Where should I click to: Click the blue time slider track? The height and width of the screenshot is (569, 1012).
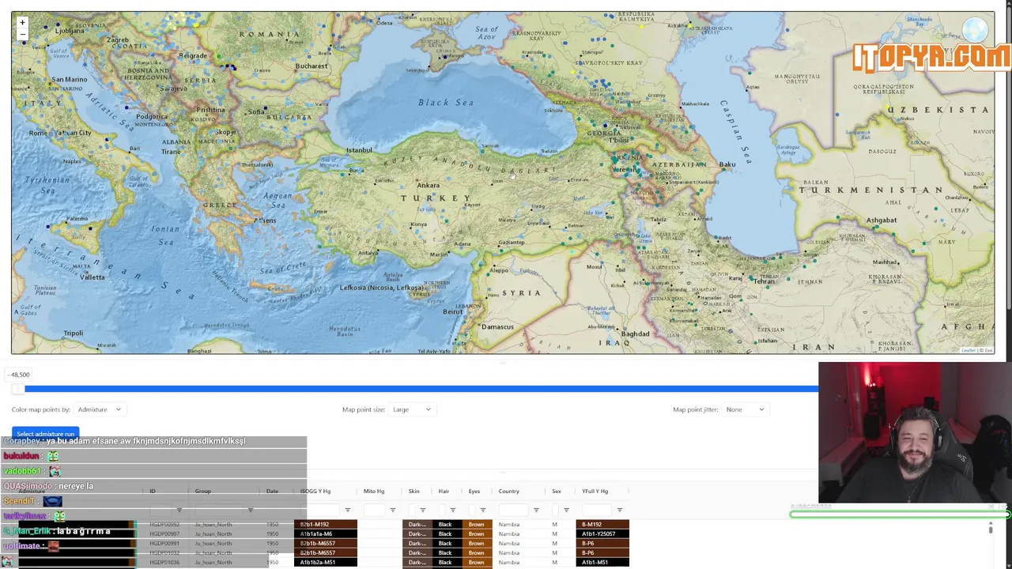(421, 389)
